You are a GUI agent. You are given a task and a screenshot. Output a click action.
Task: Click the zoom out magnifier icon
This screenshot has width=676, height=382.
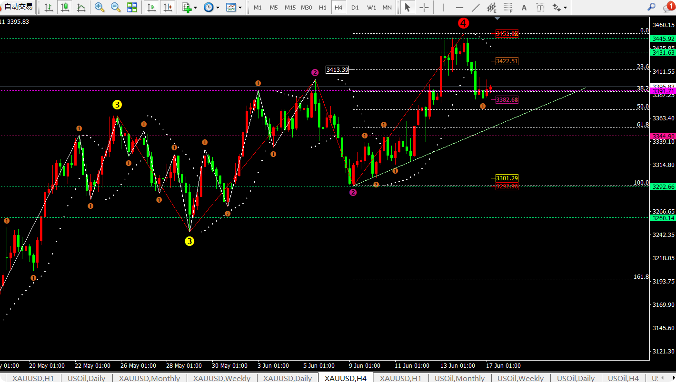[x=115, y=7]
